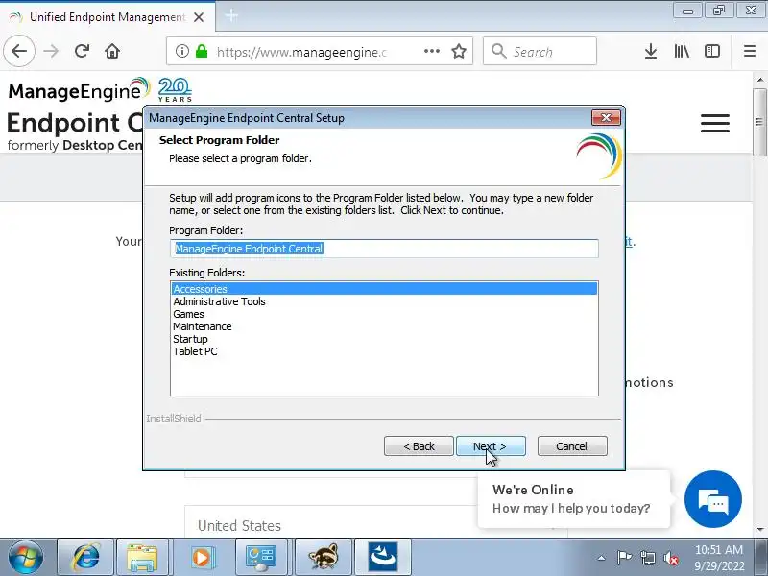Go back in Firefox browser
The image size is (768, 576).
point(19,51)
